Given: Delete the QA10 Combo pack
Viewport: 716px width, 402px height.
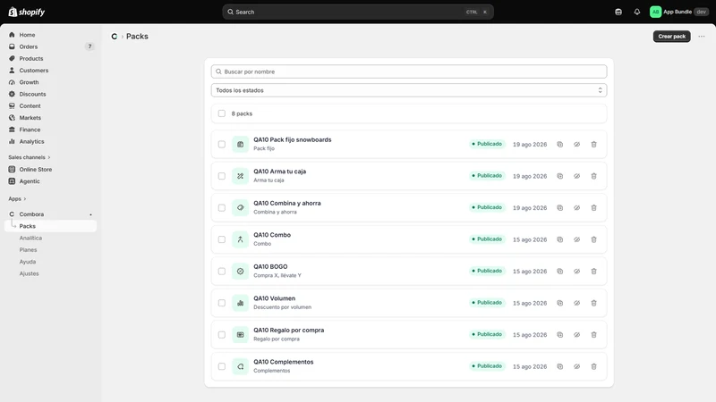Looking at the screenshot, I should [x=593, y=239].
